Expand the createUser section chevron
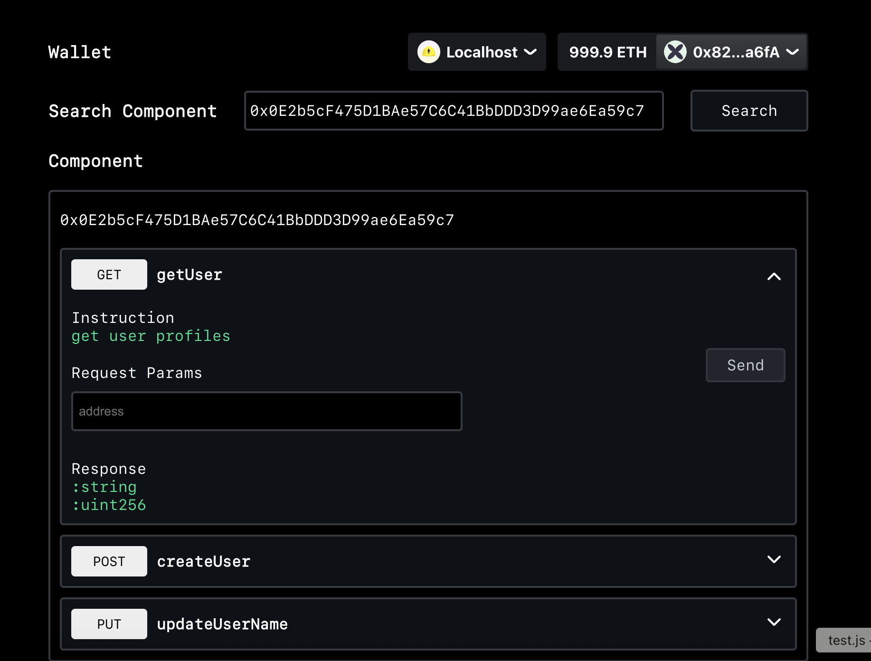The width and height of the screenshot is (871, 661). click(x=774, y=559)
